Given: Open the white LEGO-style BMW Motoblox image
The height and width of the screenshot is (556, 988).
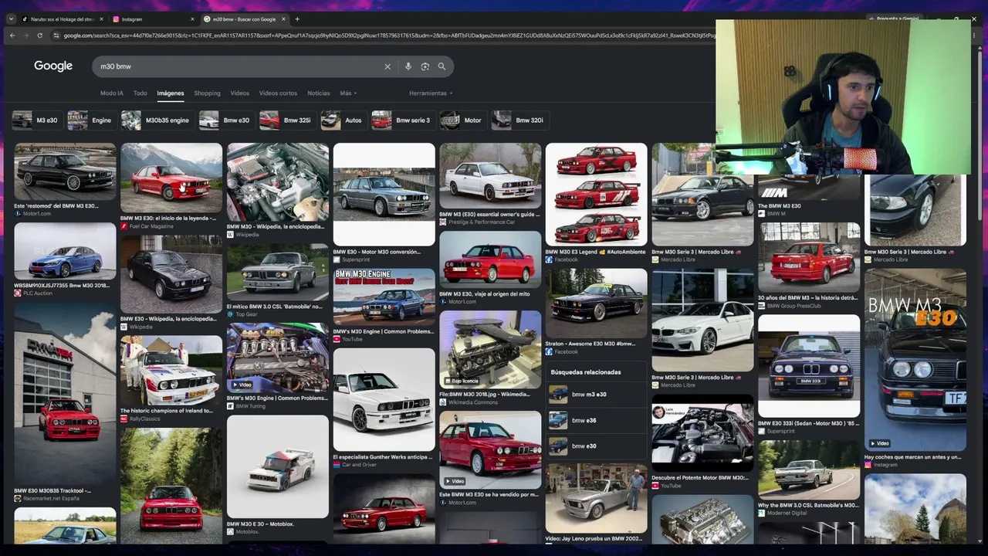Looking at the screenshot, I should coord(278,466).
